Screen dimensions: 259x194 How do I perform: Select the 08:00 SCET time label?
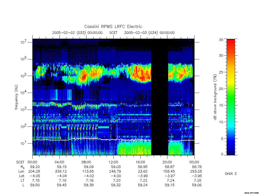[86, 162]
